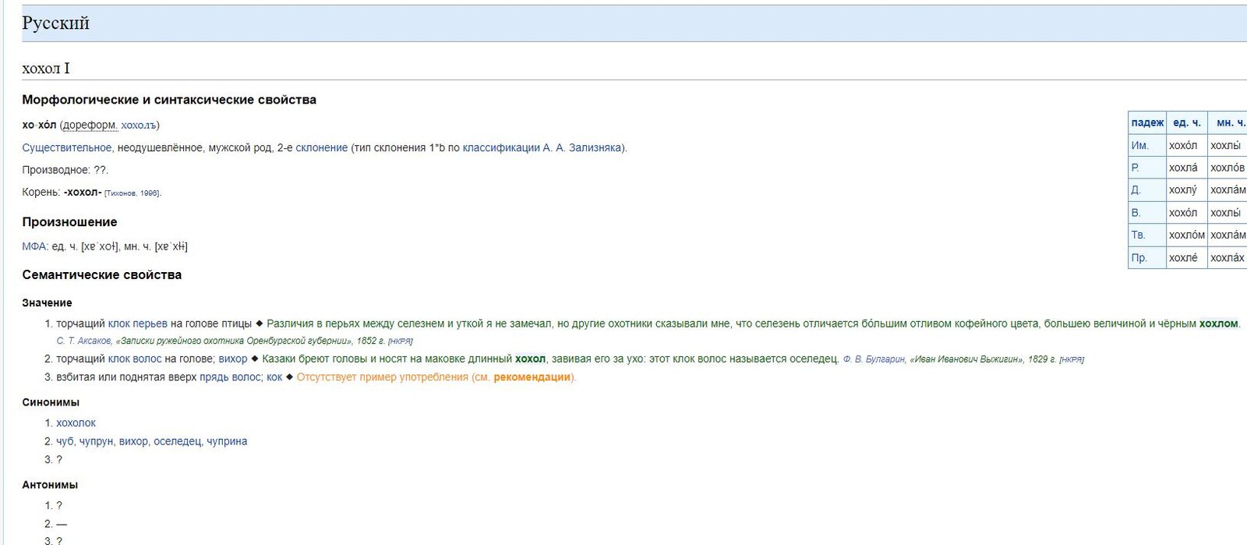Open the pre-reform spelling 'хохолъ' link
Screen dimensions: 1247x545
138,125
